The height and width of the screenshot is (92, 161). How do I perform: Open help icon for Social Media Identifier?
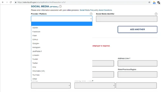tap(156, 14)
